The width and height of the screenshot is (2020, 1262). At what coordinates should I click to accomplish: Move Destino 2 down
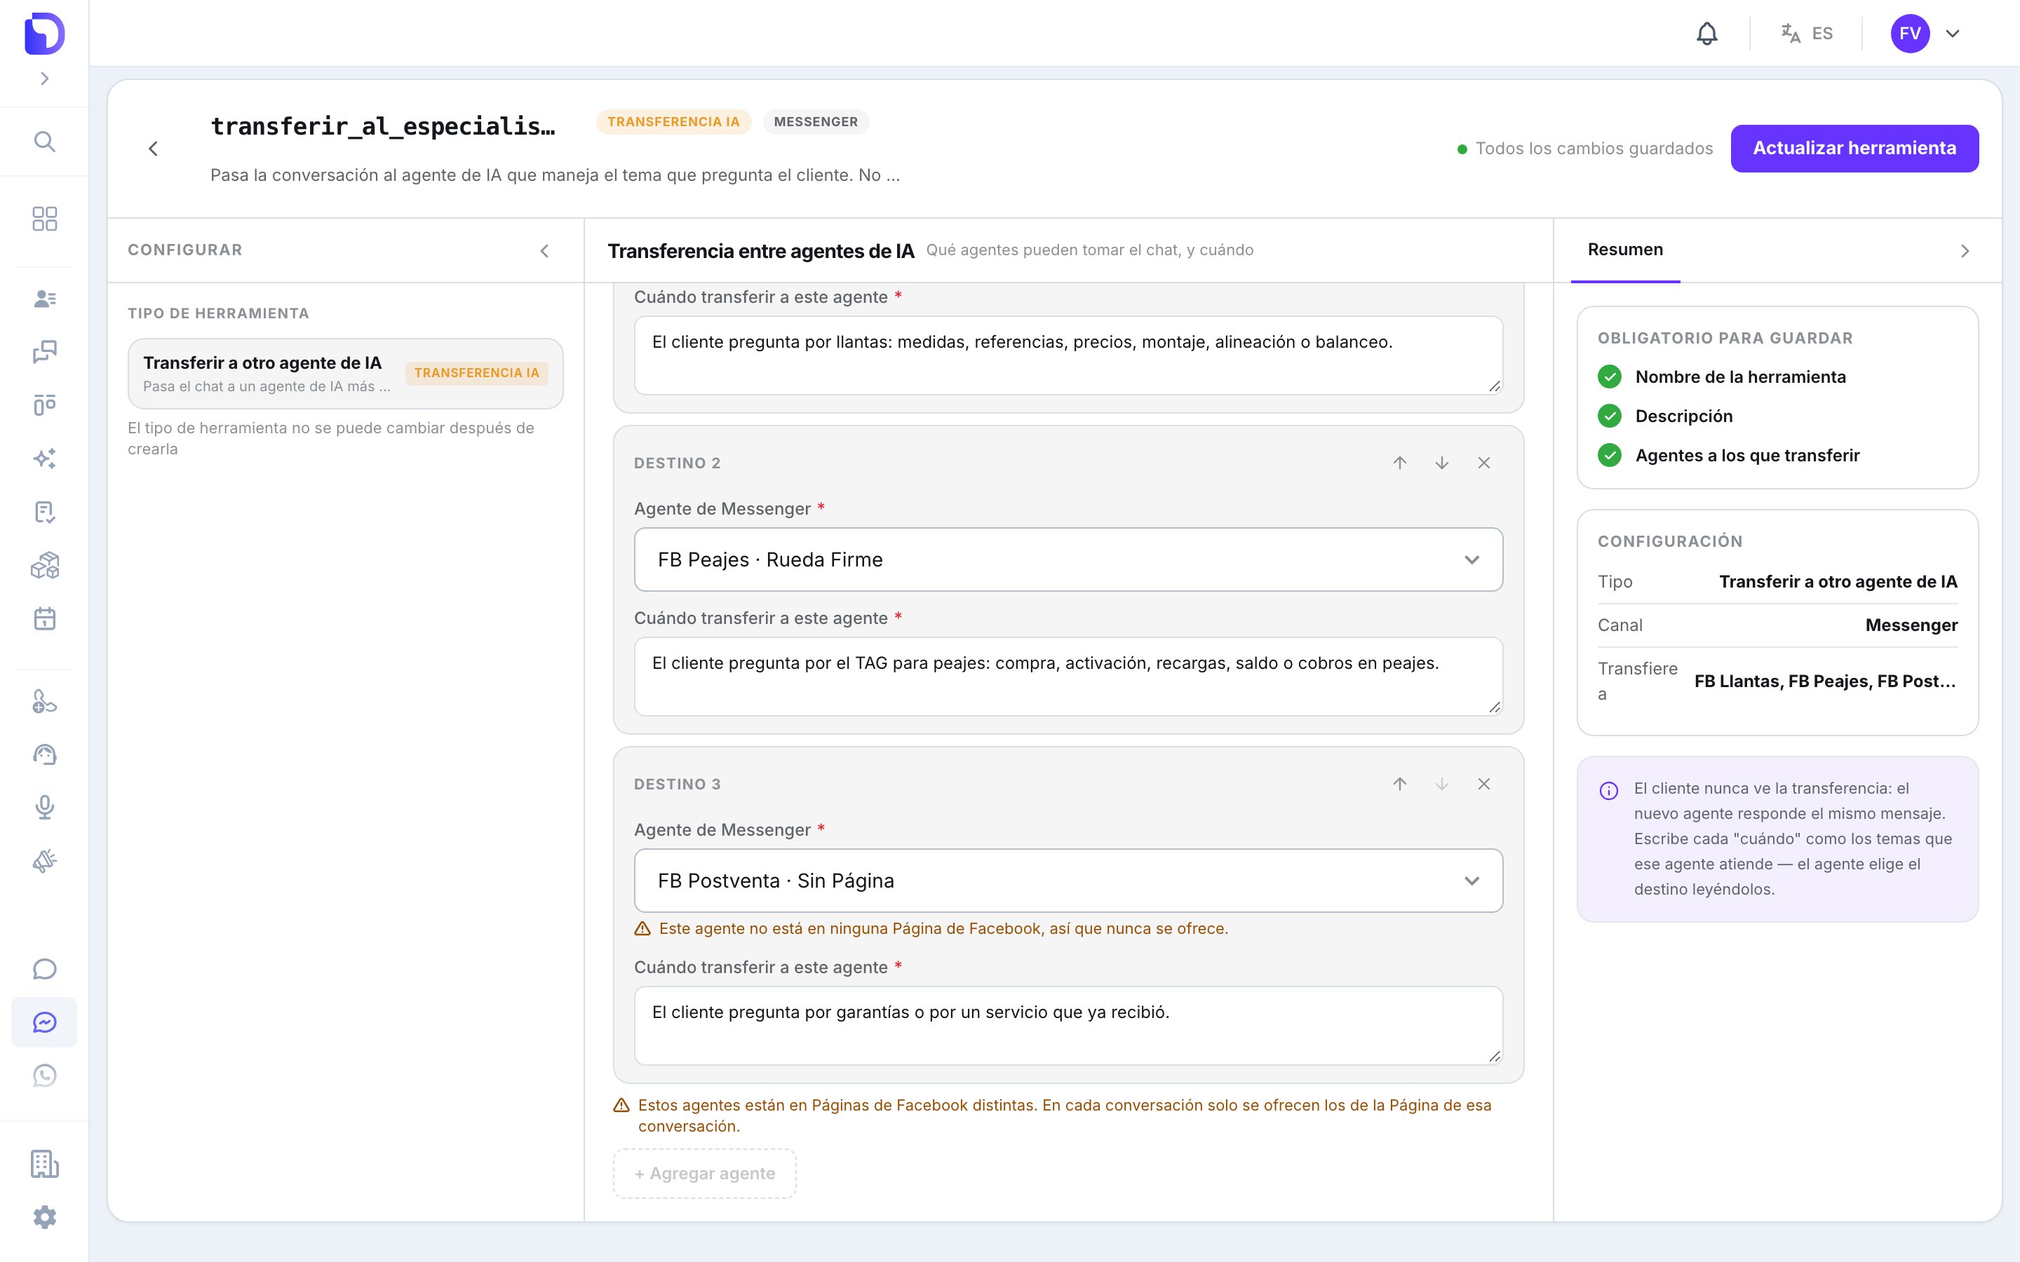coord(1441,463)
